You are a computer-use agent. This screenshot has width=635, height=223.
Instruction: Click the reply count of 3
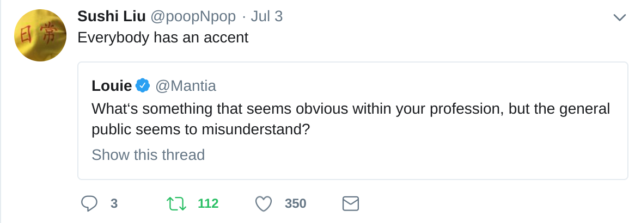tap(114, 203)
